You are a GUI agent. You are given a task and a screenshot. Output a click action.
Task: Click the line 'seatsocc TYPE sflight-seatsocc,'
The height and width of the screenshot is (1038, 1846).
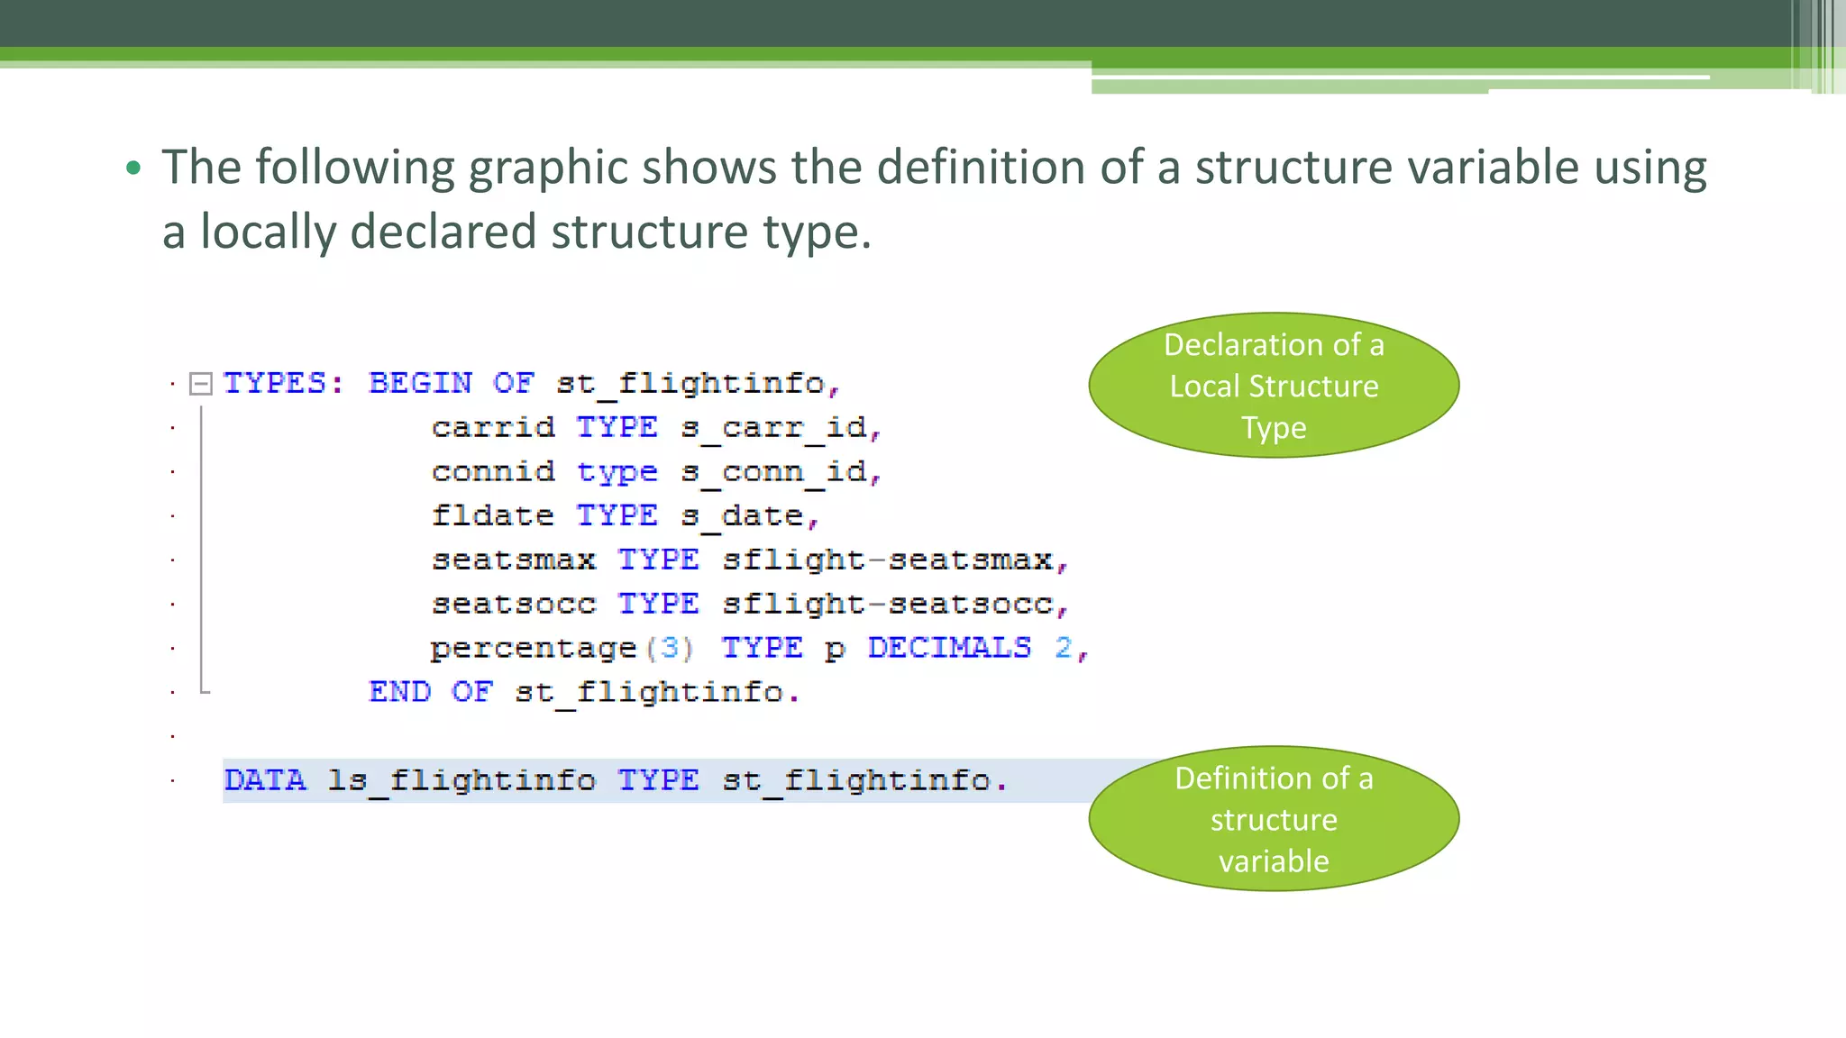pos(750,605)
